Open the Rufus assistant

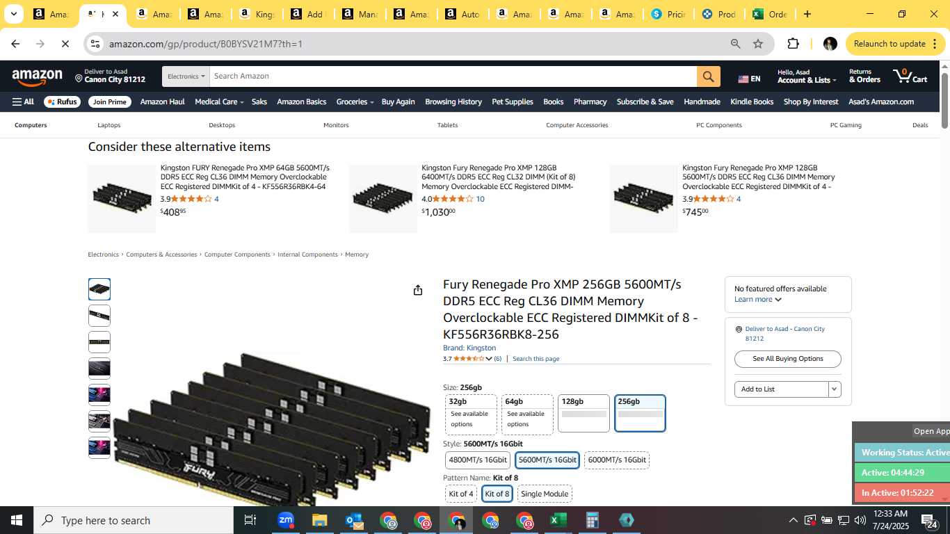[62, 102]
